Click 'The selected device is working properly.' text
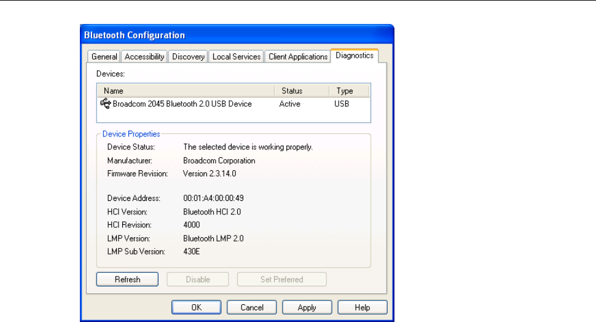Viewport: 596px width, 322px height. [x=248, y=147]
